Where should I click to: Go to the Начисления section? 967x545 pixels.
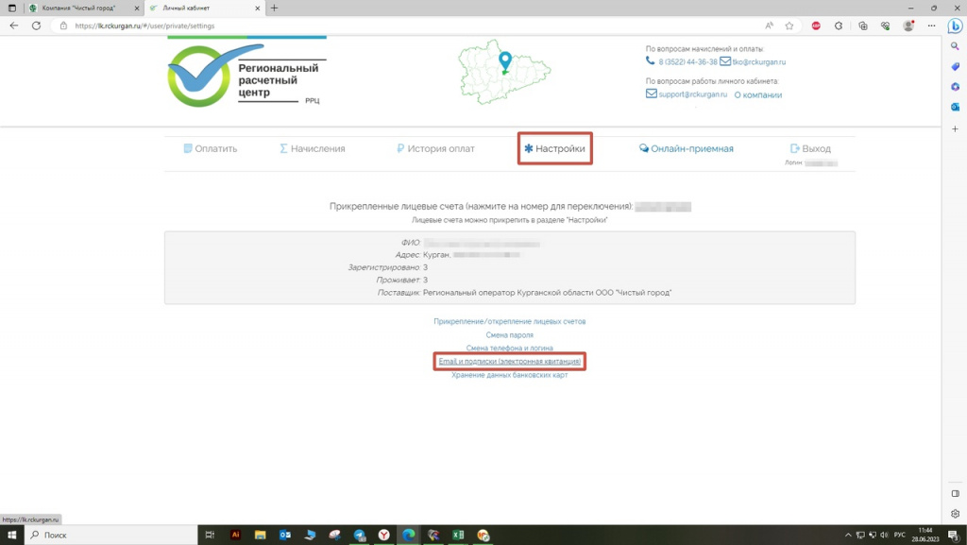click(312, 148)
